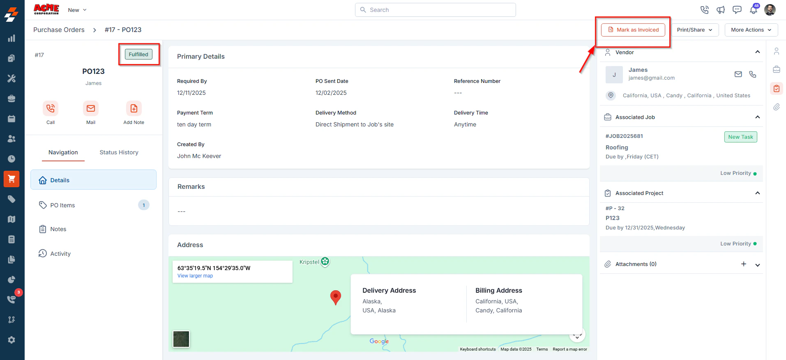Collapse the Associated Job section
The width and height of the screenshot is (786, 360).
(x=758, y=117)
